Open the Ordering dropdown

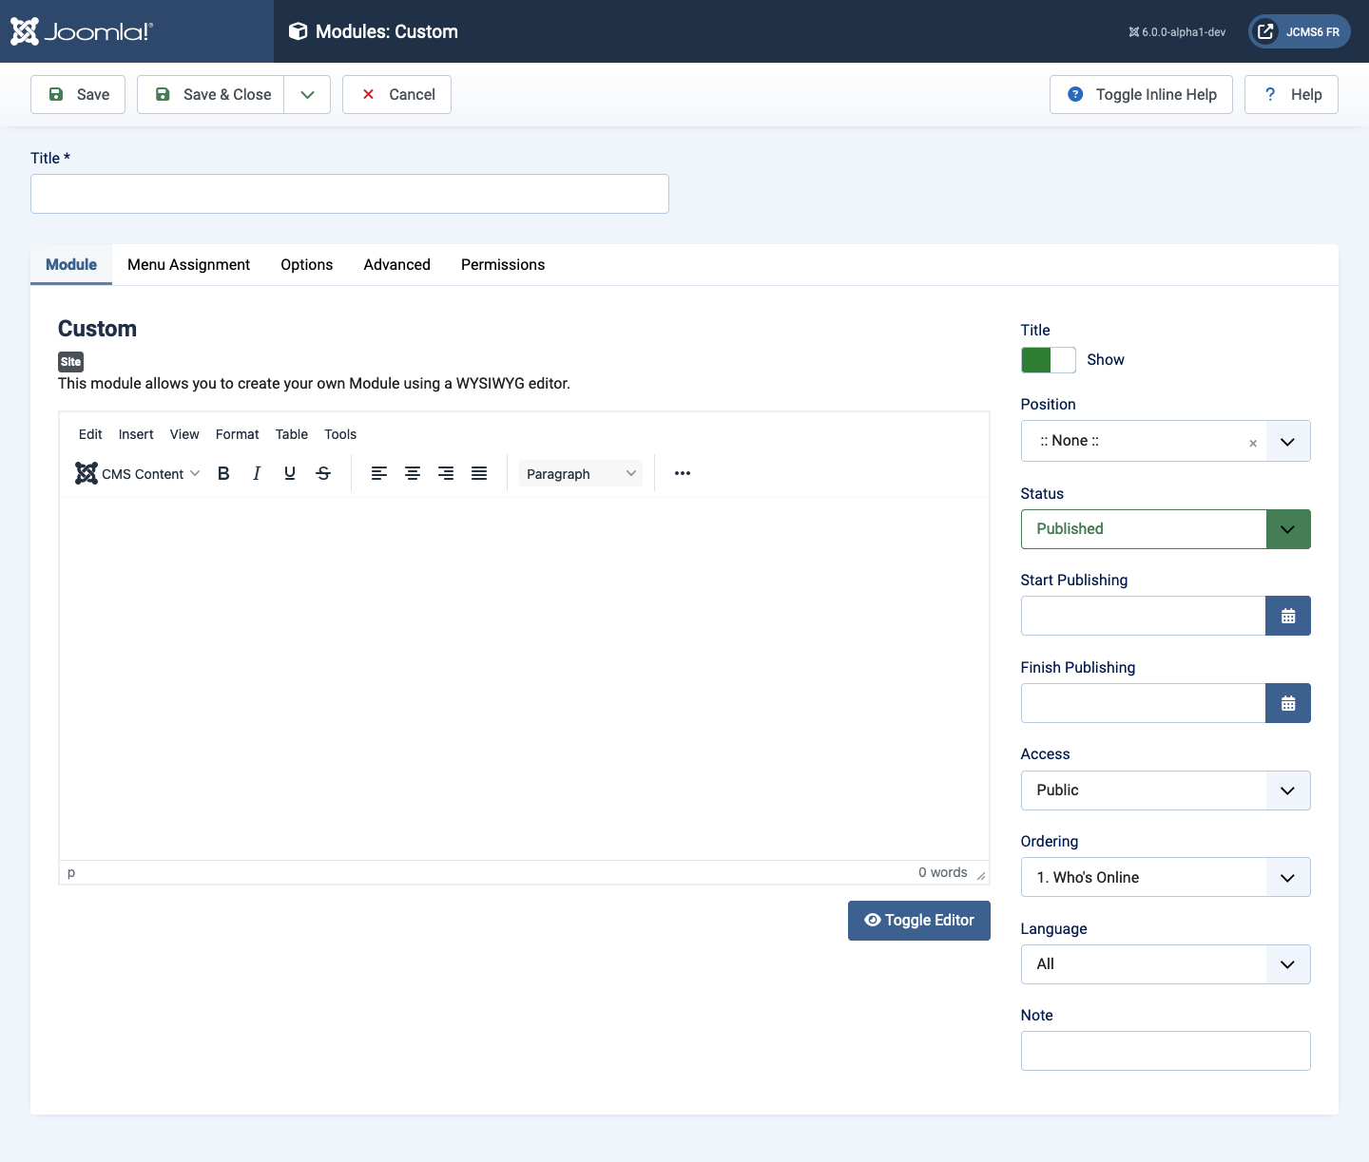click(x=1166, y=877)
